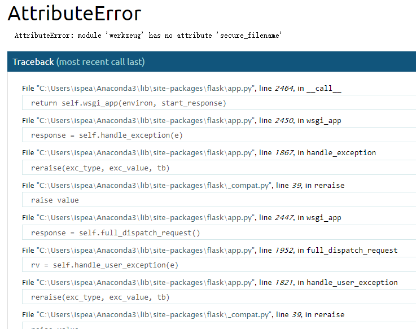Expand the fully visible "raise value" code line
The height and width of the screenshot is (329, 416).
pos(55,200)
